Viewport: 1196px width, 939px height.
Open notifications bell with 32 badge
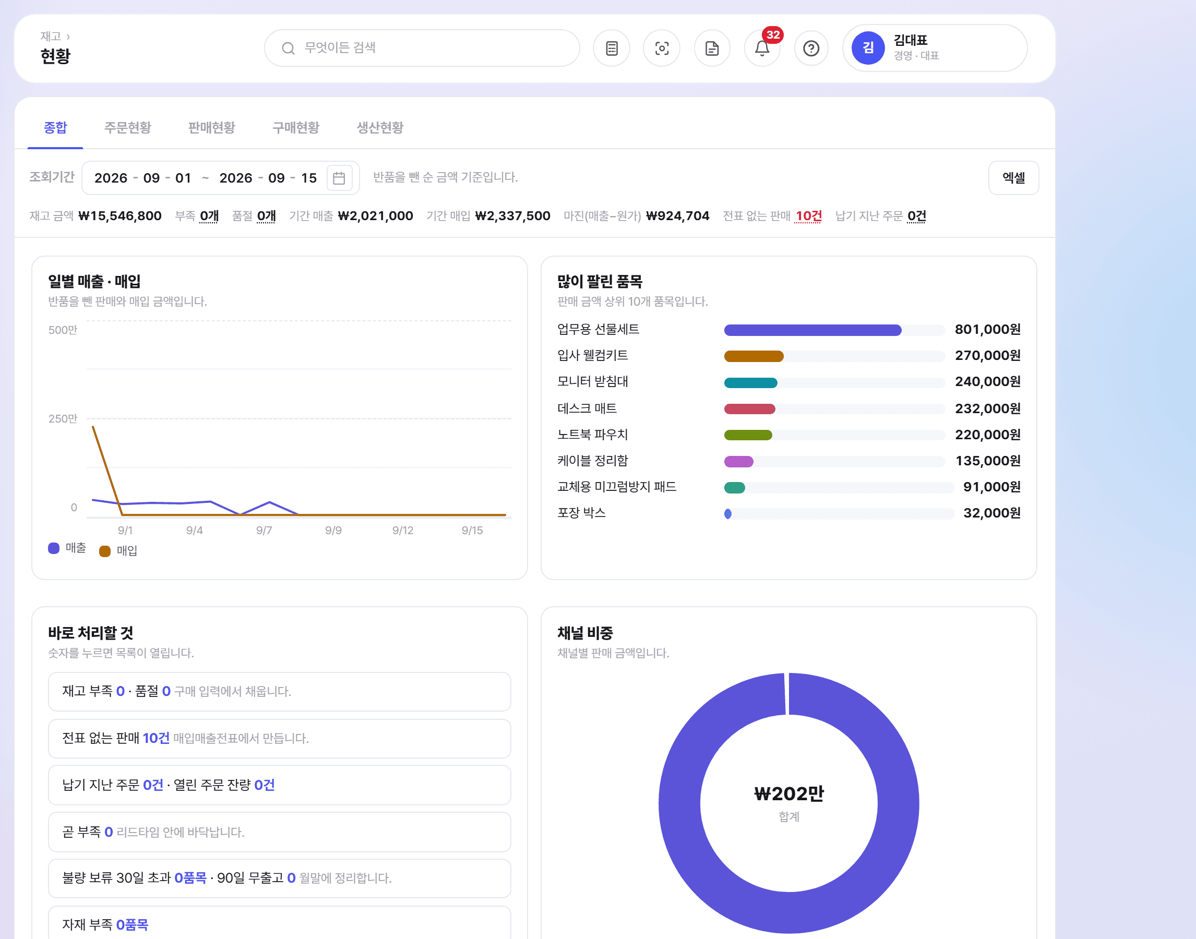tap(762, 49)
